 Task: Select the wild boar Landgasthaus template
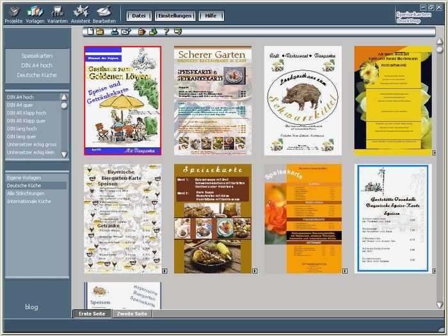(303, 100)
